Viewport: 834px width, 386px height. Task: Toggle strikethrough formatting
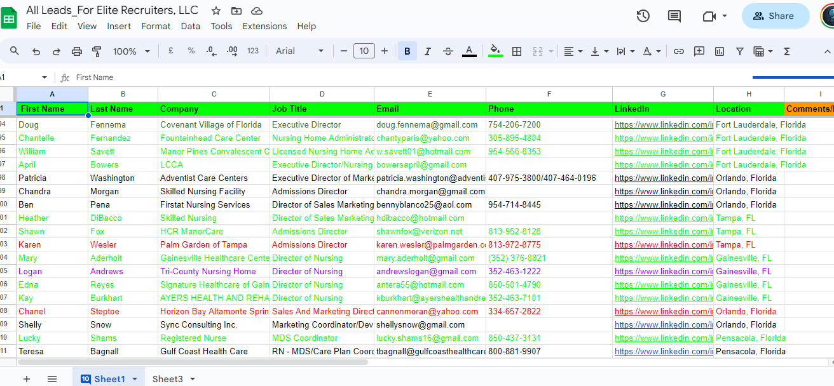point(448,51)
